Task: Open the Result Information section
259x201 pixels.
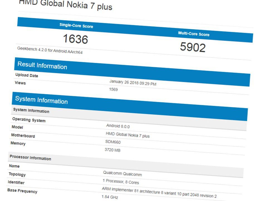Action: [42, 66]
